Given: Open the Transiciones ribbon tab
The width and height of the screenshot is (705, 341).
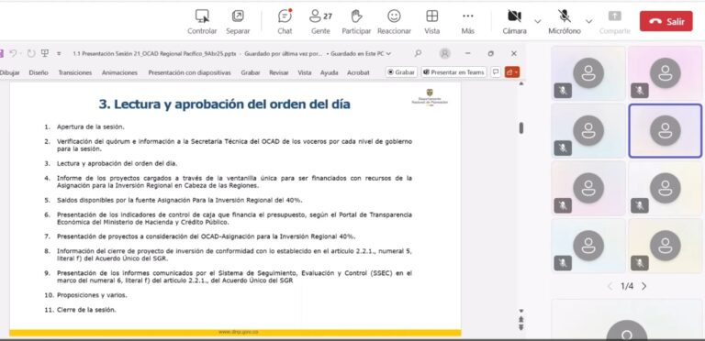Looking at the screenshot, I should pos(75,72).
